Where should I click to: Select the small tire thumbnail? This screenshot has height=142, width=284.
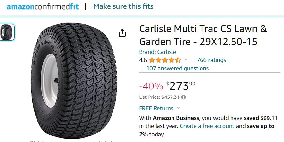pos(7,32)
